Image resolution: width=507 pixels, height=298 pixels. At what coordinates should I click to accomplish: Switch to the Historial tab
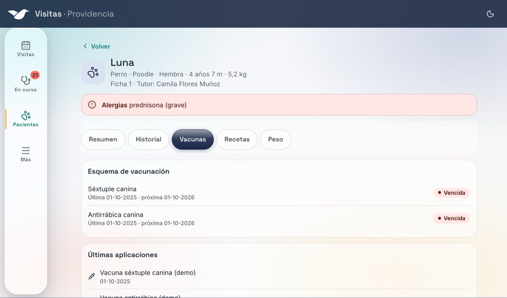[148, 139]
